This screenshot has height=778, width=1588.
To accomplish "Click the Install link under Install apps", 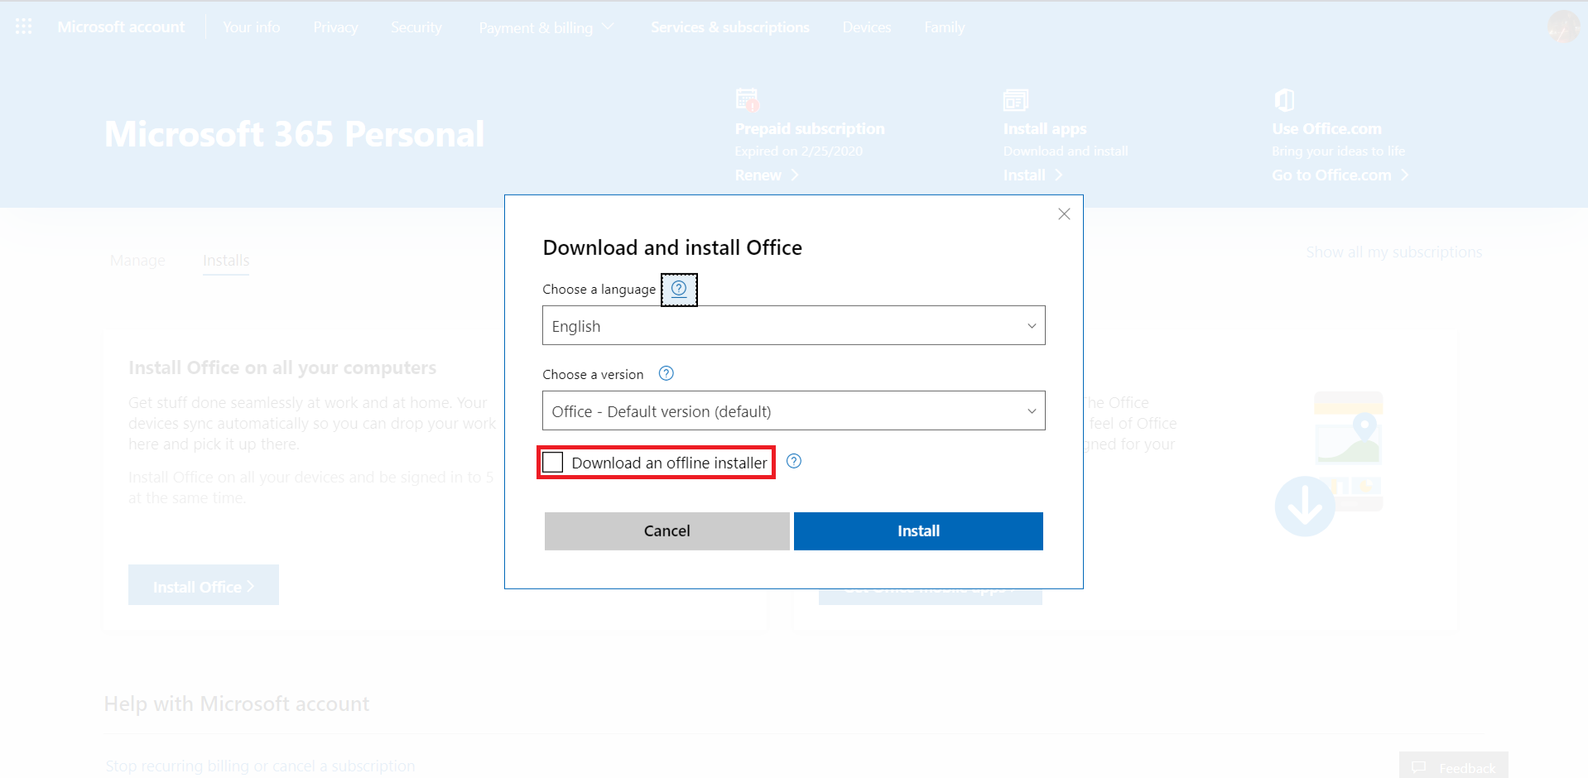I will tap(1032, 175).
